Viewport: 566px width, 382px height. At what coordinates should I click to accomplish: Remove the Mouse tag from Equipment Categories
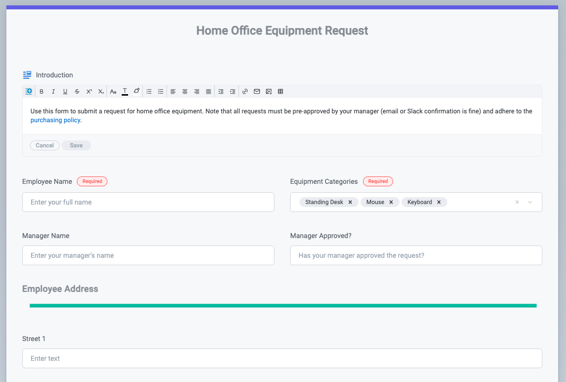click(391, 202)
